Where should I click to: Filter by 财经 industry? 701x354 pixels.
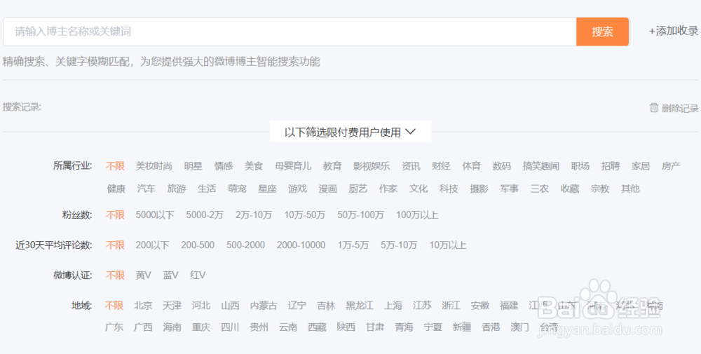(x=441, y=166)
